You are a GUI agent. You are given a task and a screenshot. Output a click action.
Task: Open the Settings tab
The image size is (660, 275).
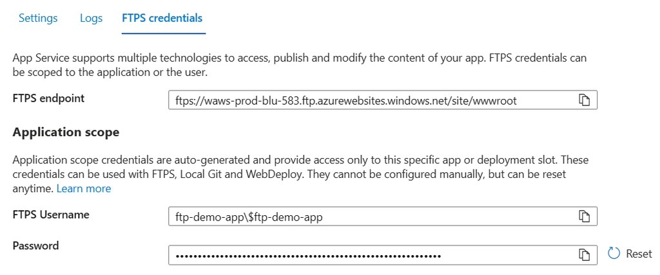[38, 18]
